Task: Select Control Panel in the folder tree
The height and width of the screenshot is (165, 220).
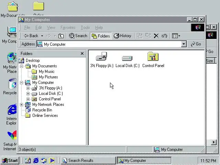Action: (49, 99)
